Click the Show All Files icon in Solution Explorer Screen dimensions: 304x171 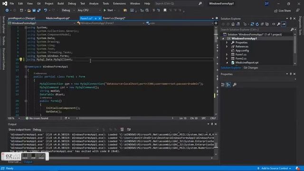(x=267, y=24)
